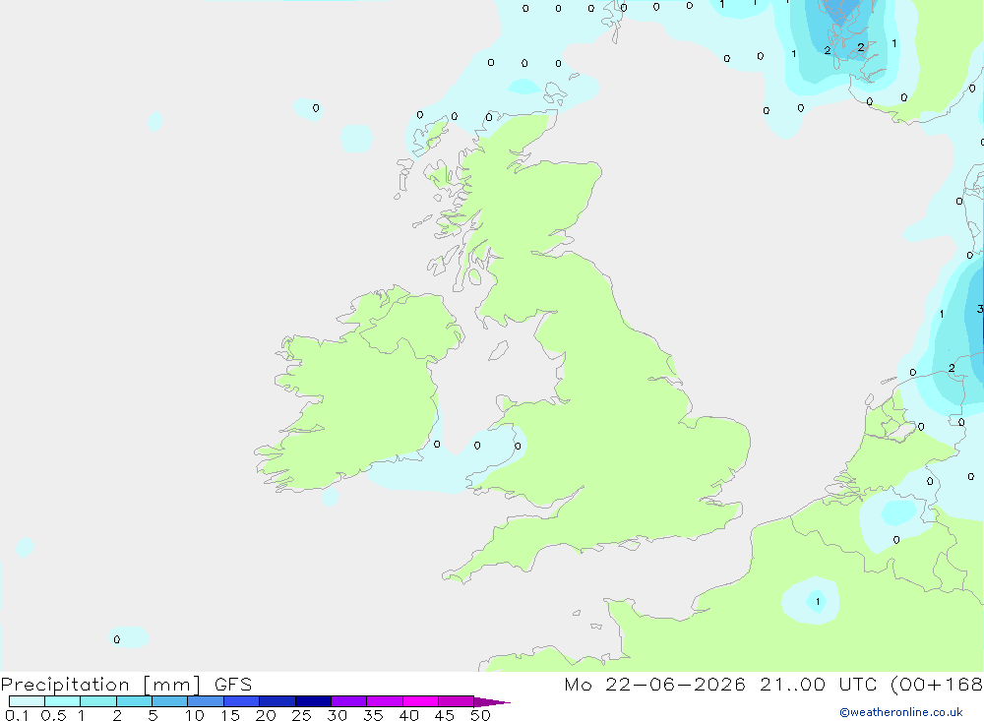Click the '3' value at the right map edge

(980, 309)
